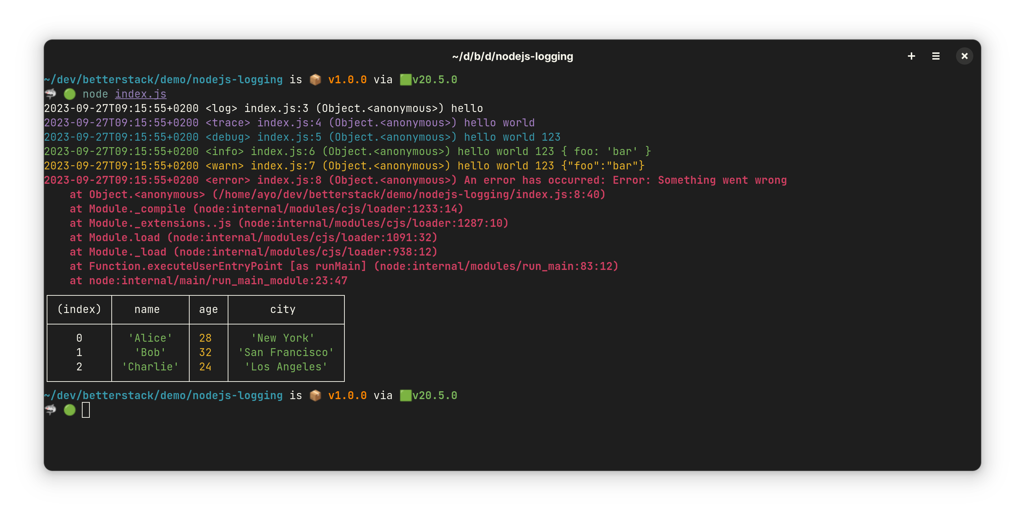Click the 'New York' city cell
1025x519 pixels.
[283, 338]
